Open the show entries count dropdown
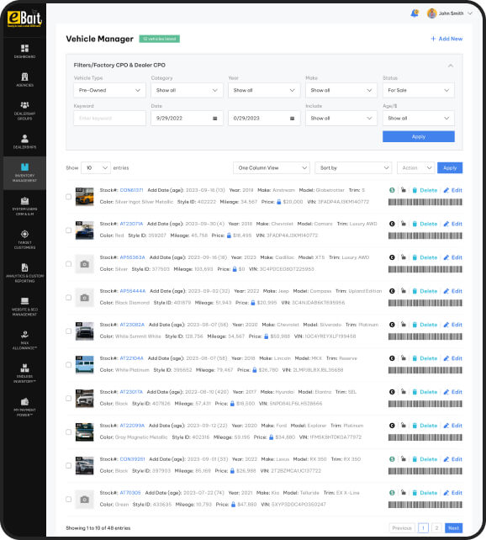The height and width of the screenshot is (540, 486). coord(96,167)
